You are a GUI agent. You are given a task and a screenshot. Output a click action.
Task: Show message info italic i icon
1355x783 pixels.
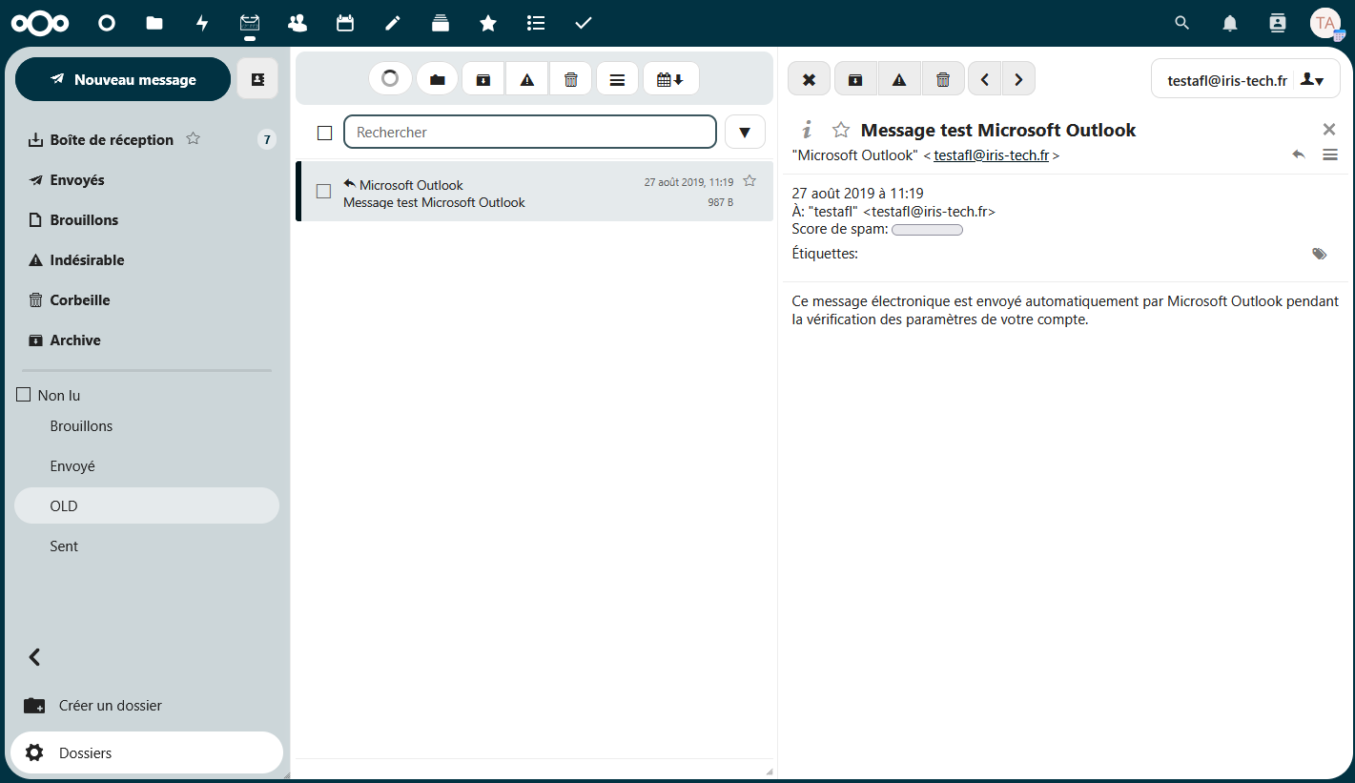(x=808, y=130)
